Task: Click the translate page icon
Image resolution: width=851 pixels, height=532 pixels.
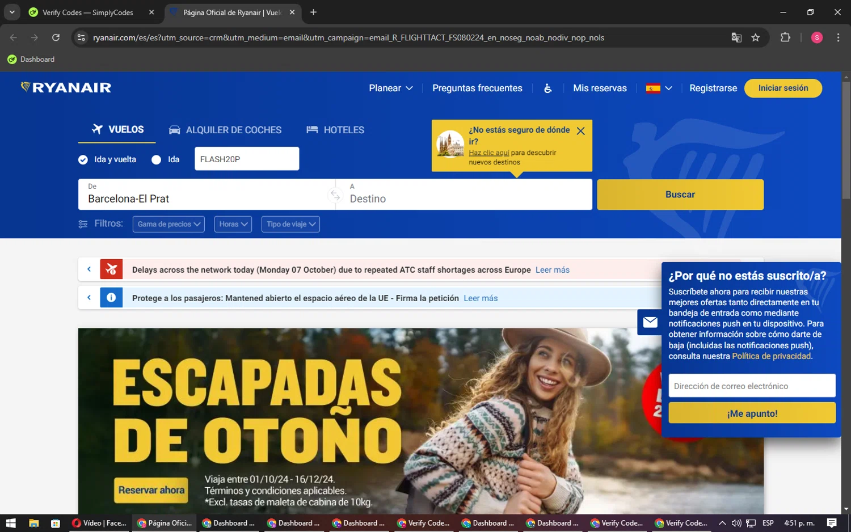Action: (736, 37)
